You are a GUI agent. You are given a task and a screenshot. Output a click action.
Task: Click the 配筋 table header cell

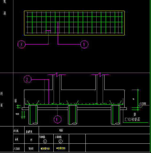click(x=94, y=130)
